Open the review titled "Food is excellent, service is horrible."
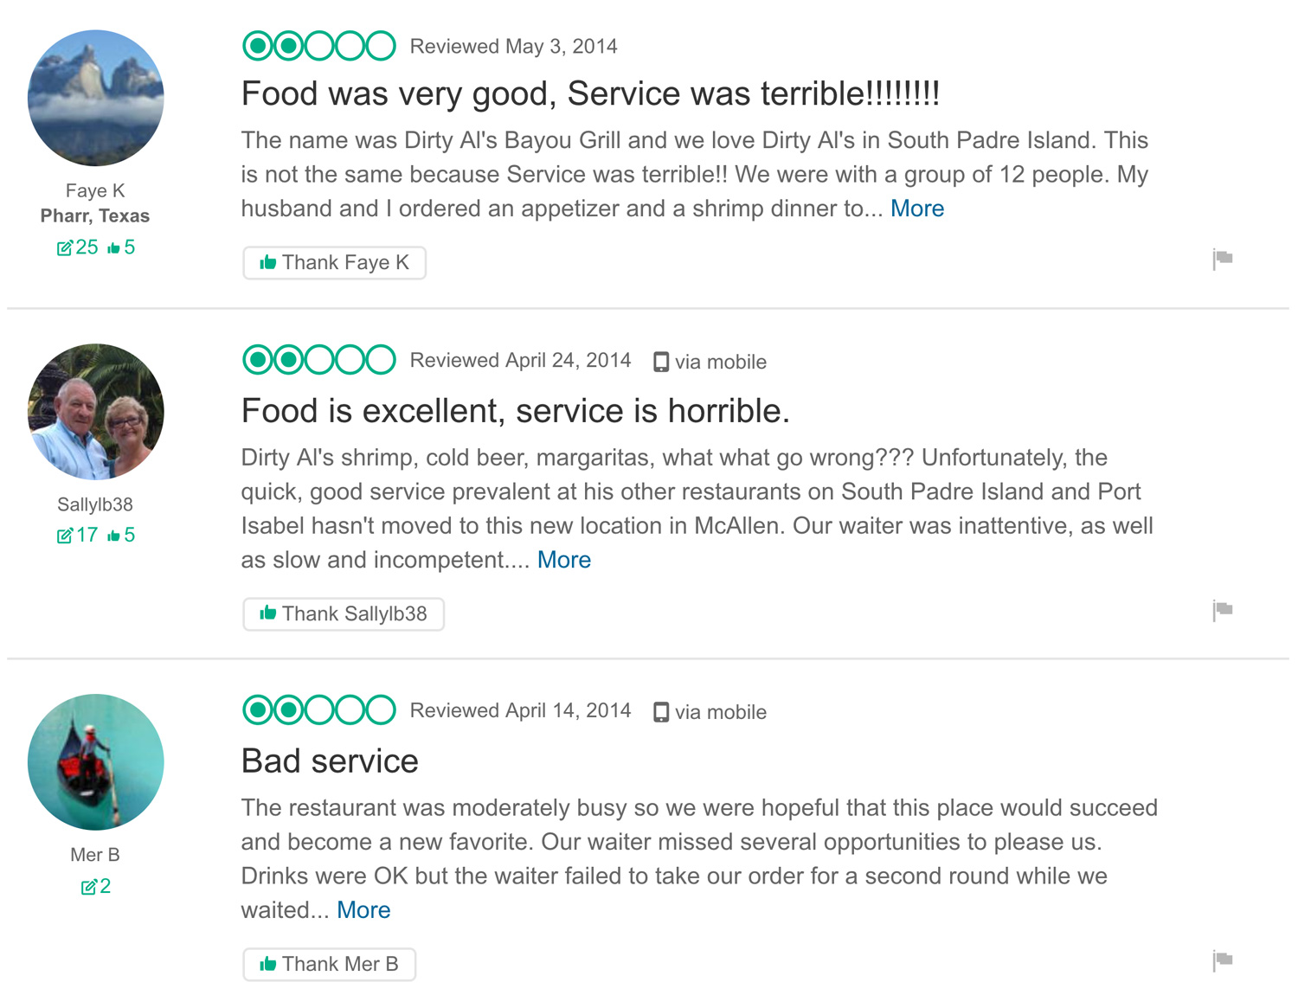This screenshot has height=995, width=1298. point(515,411)
